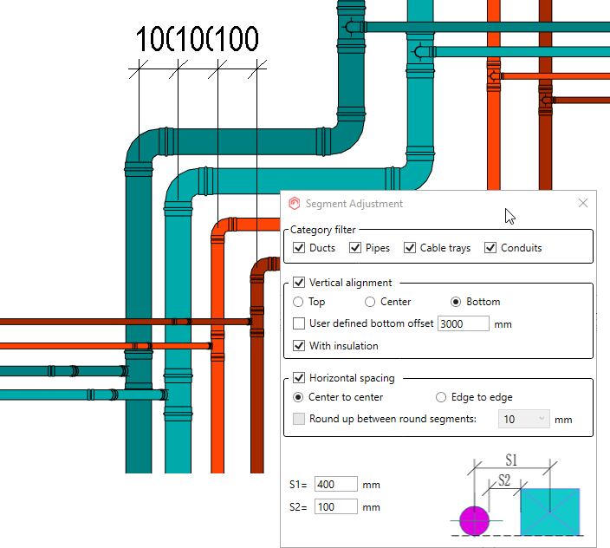Choose Edge to edge spacing
This screenshot has height=548, width=610.
click(442, 397)
